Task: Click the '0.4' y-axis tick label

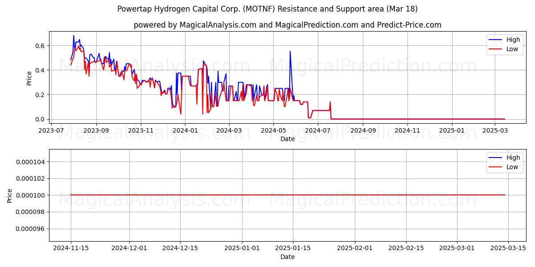Action: tap(41, 70)
